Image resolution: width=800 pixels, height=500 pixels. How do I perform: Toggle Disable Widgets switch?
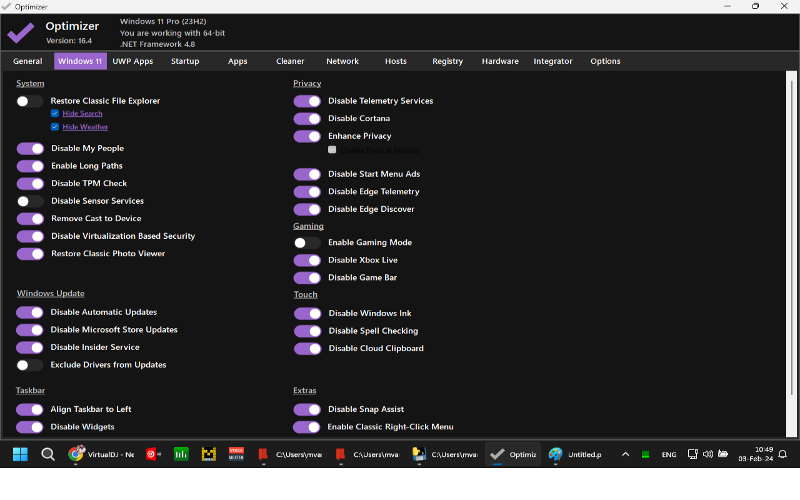[29, 427]
